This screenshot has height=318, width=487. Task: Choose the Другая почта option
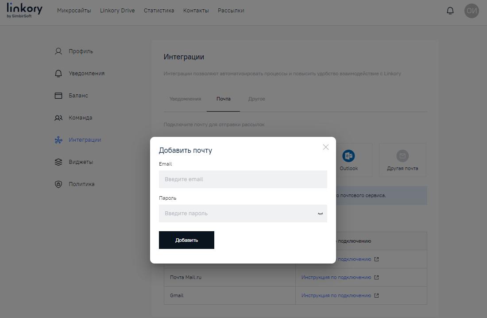click(x=402, y=160)
